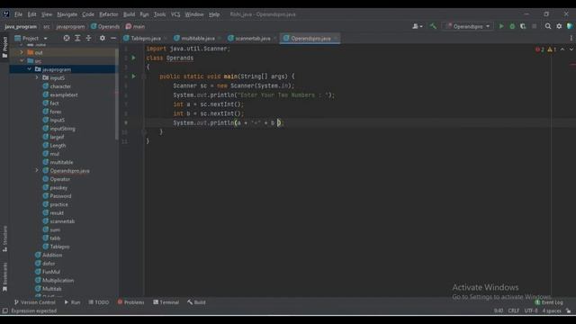Open the File menu
Screen dimensions: 576x324
pos(18,14)
